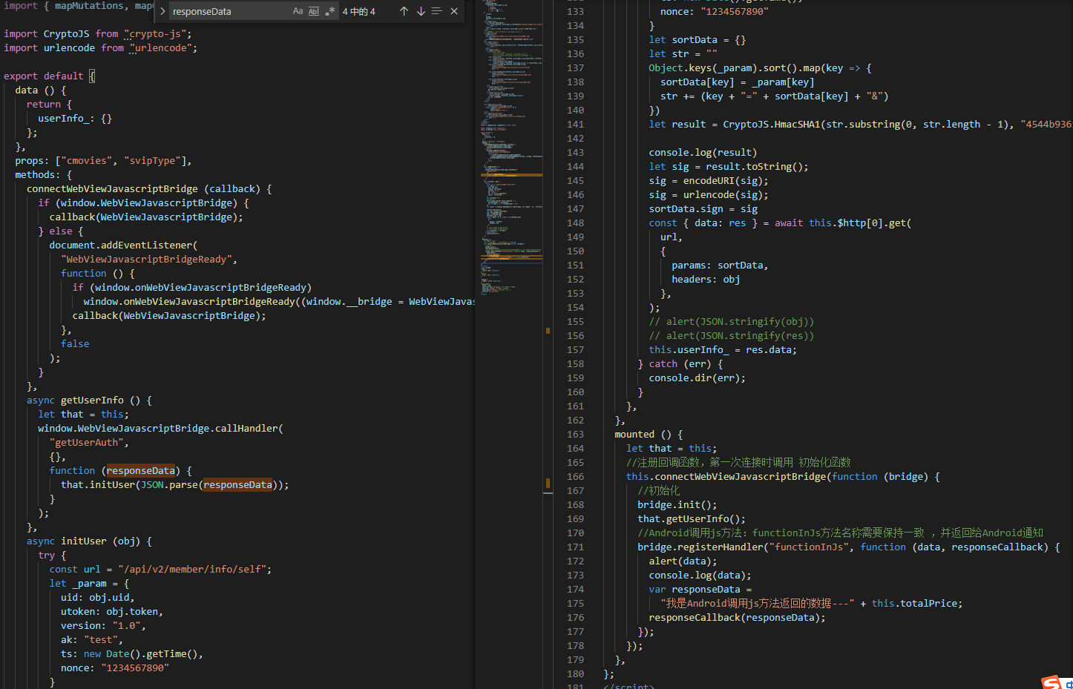Click 'await this.$http[0].get(' call
Screen dimensions: 1073x689
[843, 223]
